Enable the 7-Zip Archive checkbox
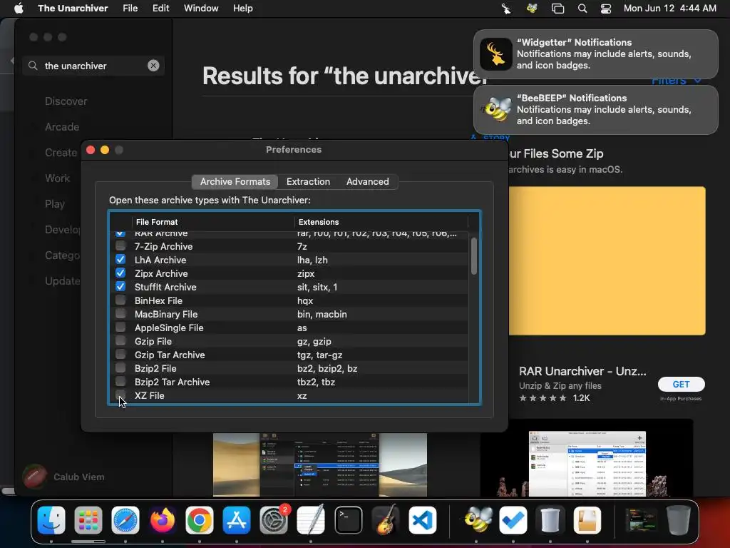The width and height of the screenshot is (730, 548). [x=120, y=246]
